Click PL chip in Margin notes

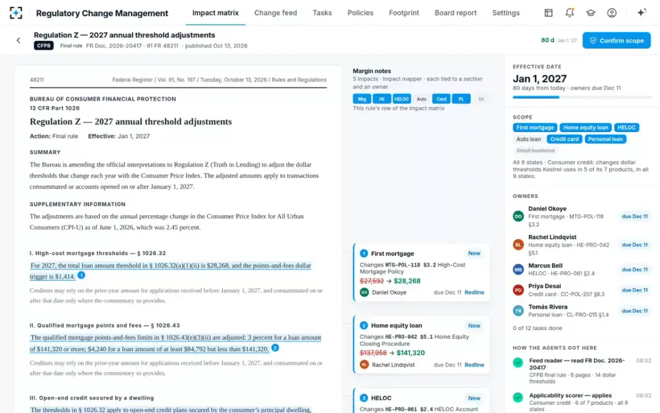coord(461,99)
